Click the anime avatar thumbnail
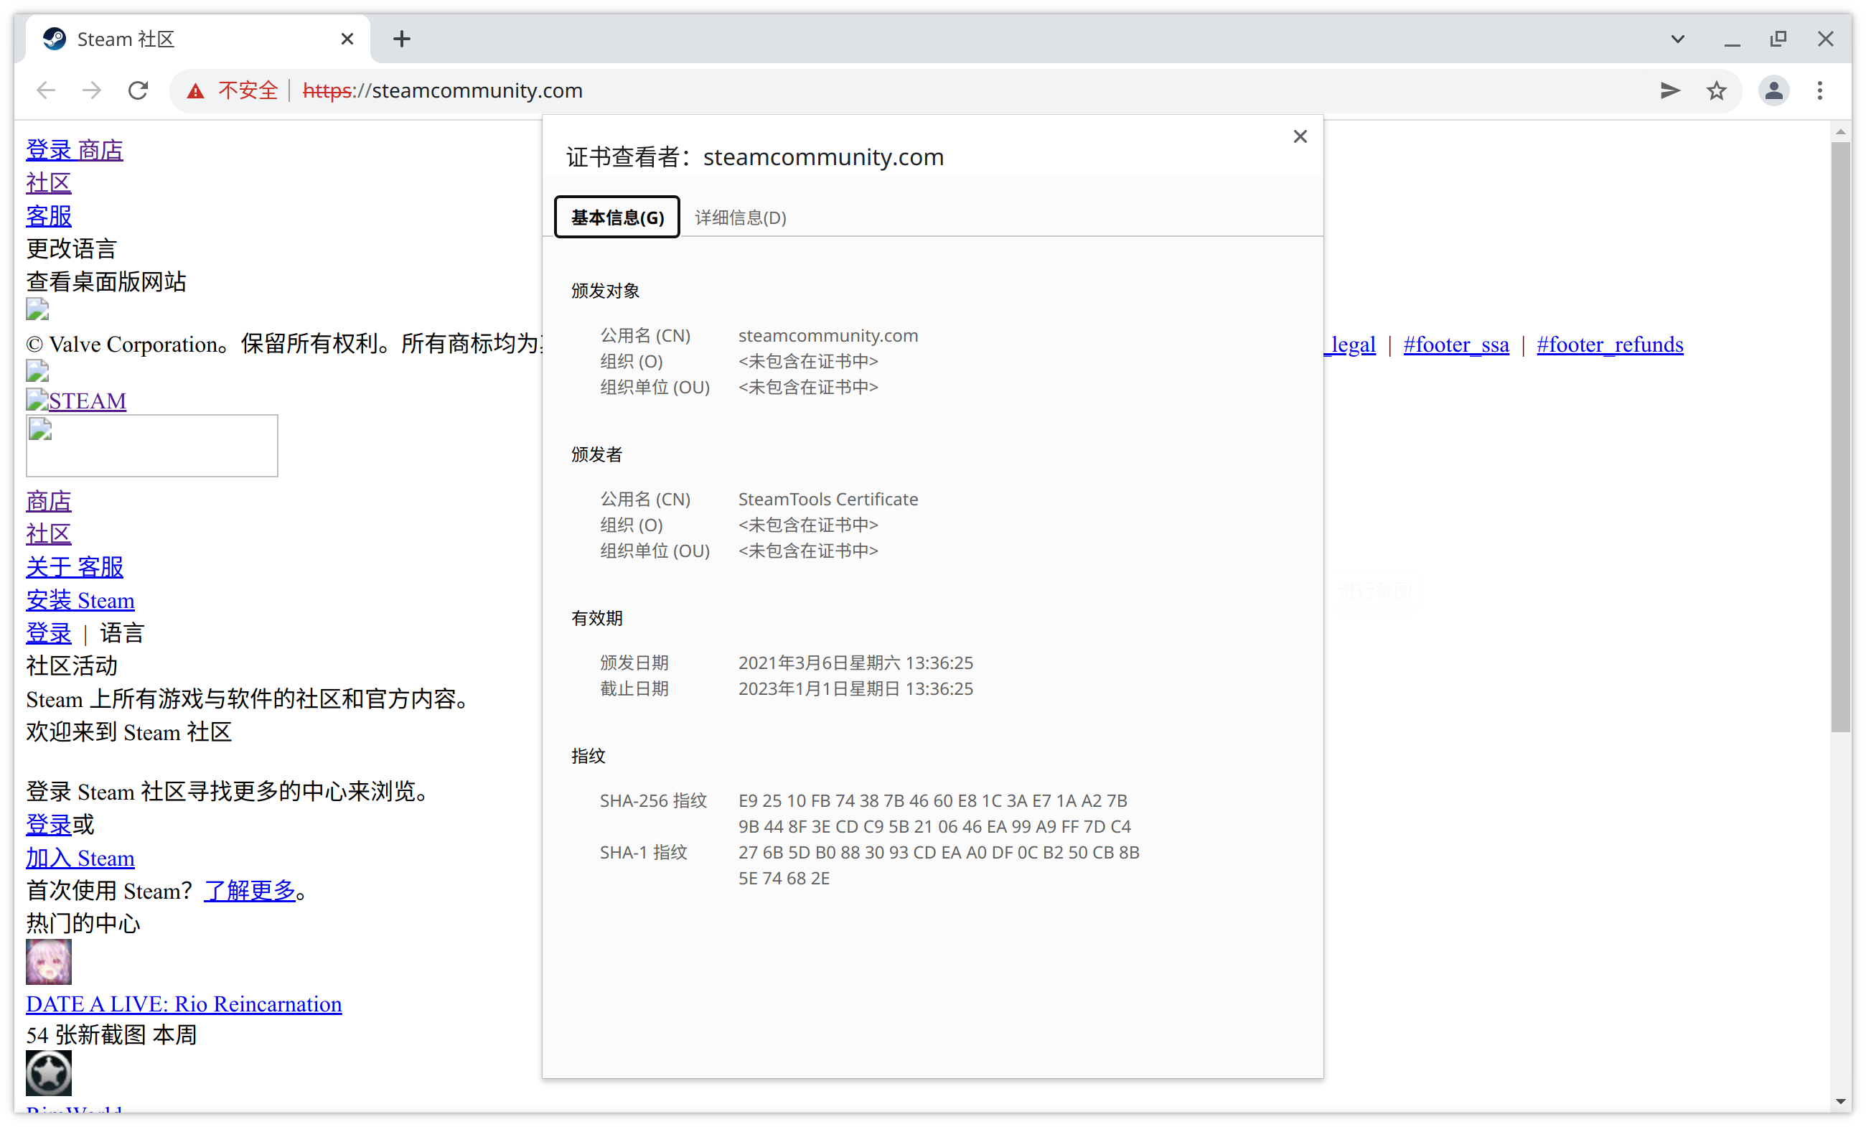The width and height of the screenshot is (1866, 1127). click(x=49, y=962)
